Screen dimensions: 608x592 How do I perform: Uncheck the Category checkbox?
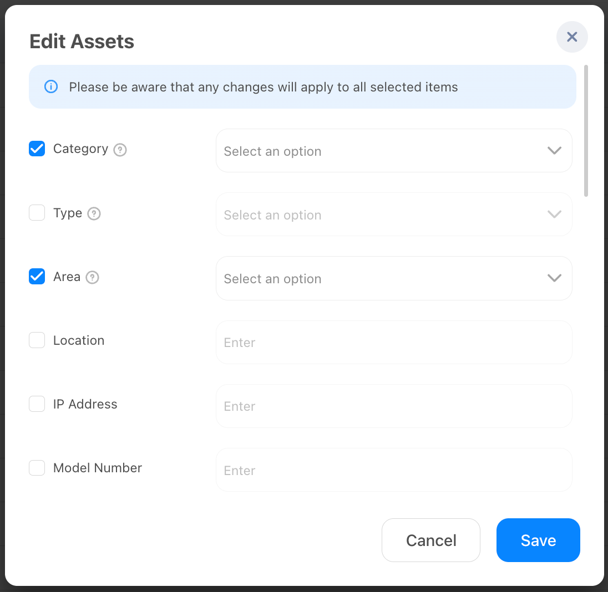coord(37,149)
